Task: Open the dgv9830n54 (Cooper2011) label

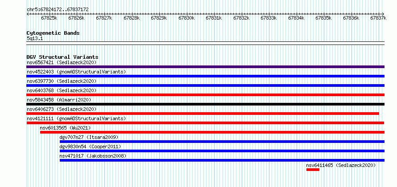Action: pos(90,146)
